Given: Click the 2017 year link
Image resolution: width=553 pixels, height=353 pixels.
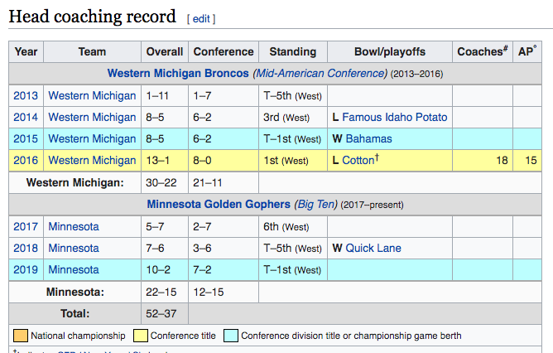Looking at the screenshot, I should point(26,226).
